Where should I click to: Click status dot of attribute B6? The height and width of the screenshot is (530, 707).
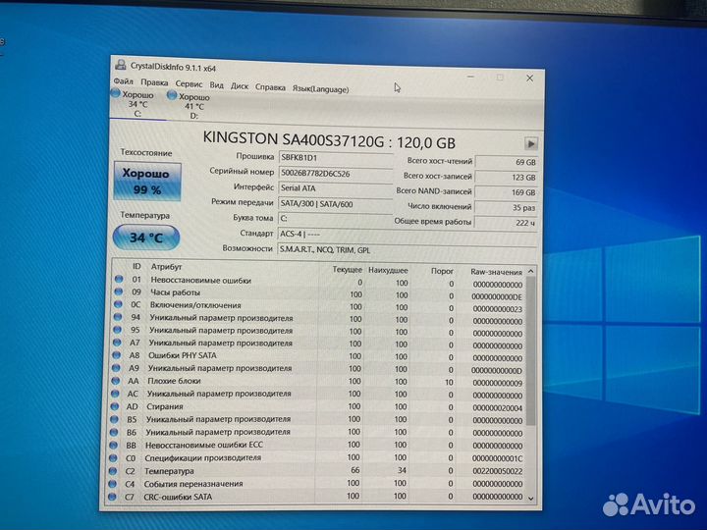pos(113,432)
